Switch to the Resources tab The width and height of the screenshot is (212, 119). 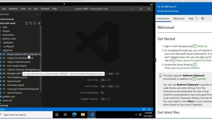click(x=179, y=19)
